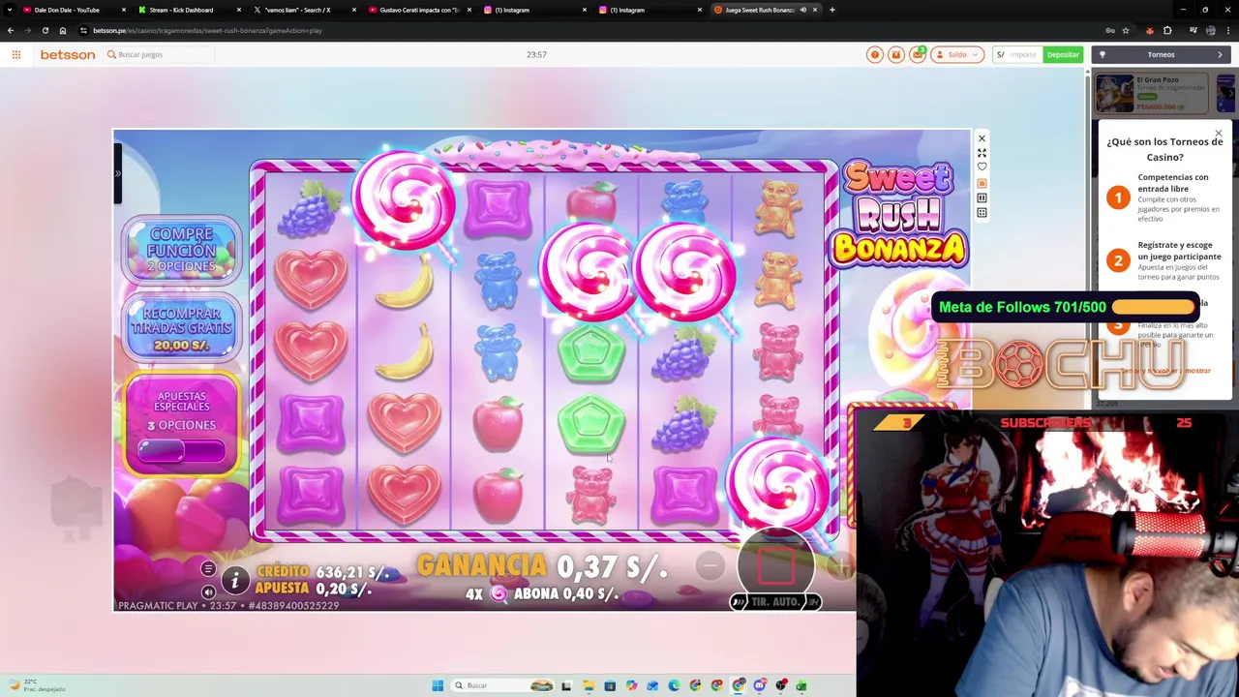Screen dimensions: 1239x697
Task: Open the Windows Start menu
Action: [438, 685]
